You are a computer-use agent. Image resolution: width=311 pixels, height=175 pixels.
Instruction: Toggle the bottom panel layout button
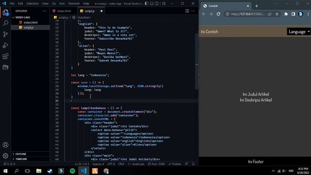pos(152,3)
